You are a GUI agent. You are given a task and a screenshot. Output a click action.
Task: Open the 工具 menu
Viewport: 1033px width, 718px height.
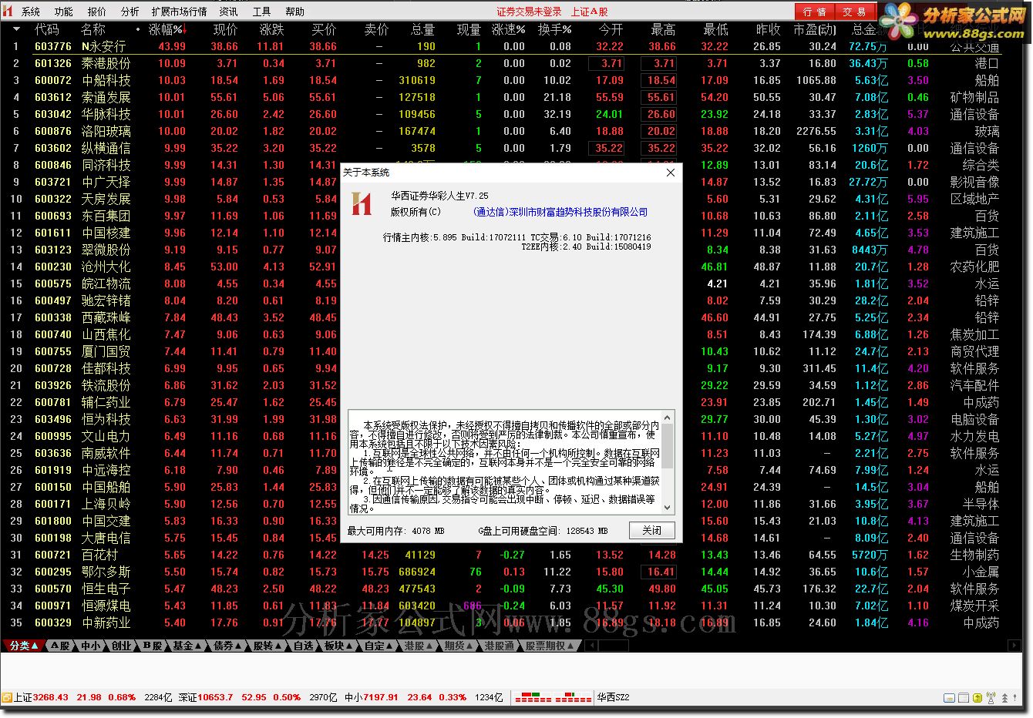coord(262,12)
